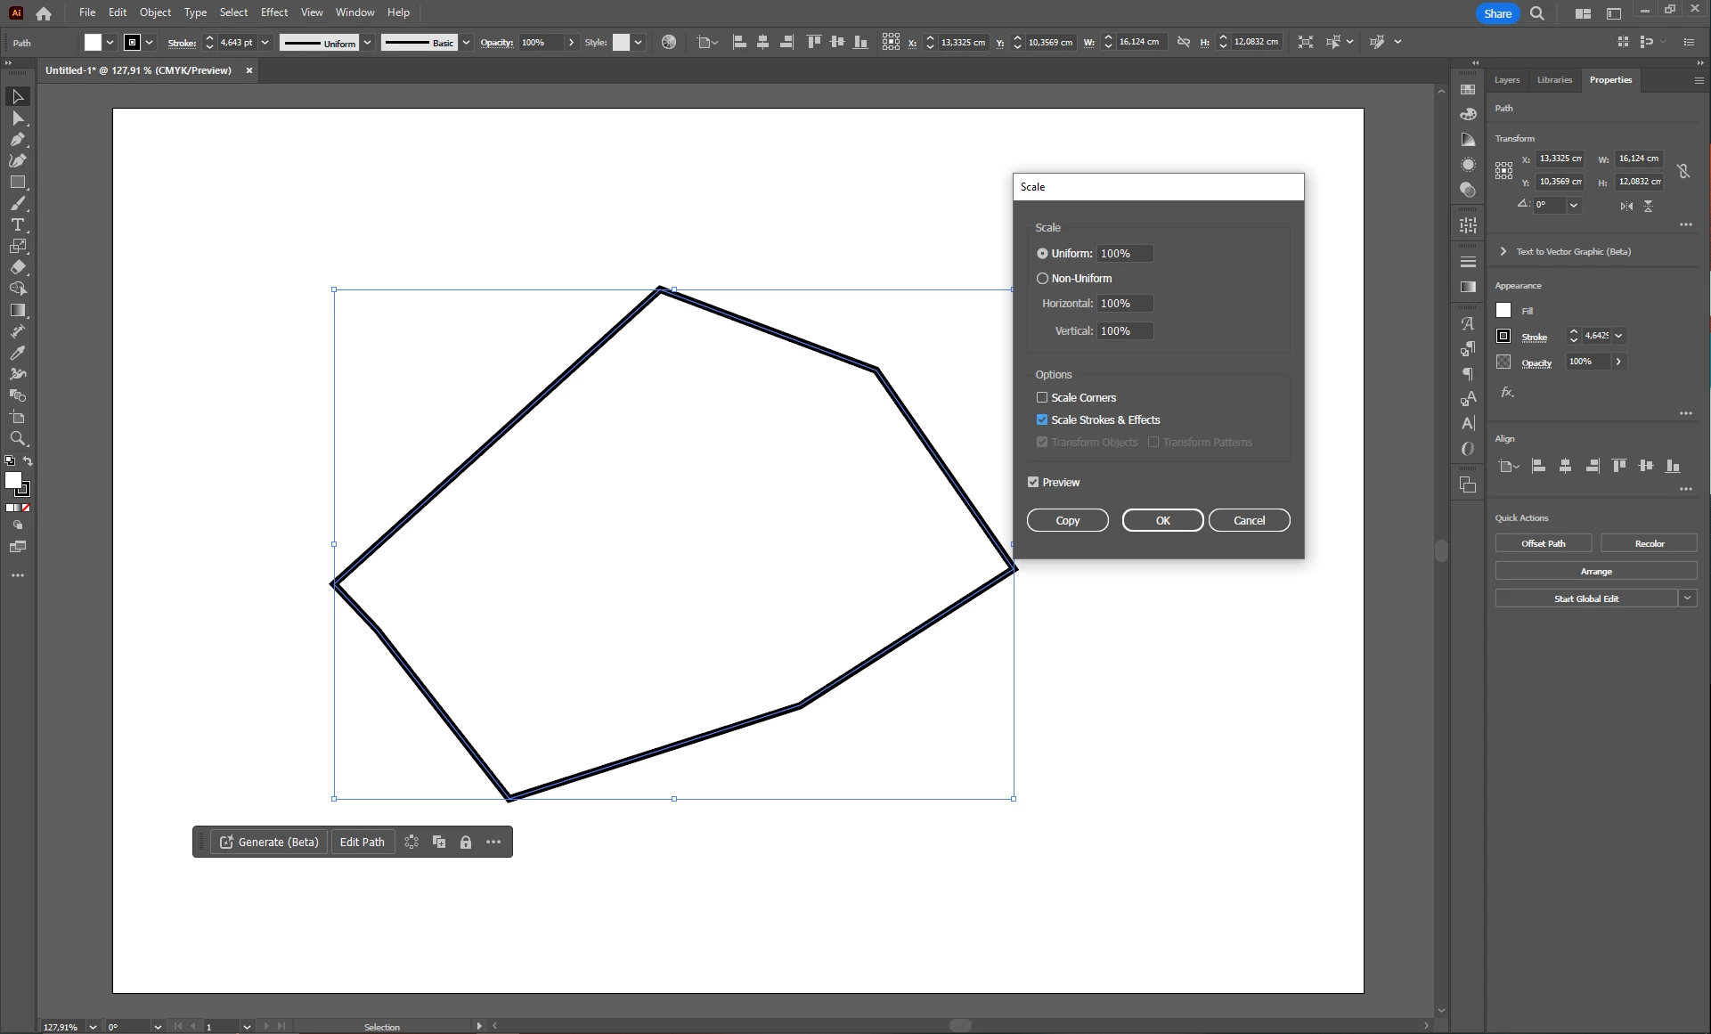The height and width of the screenshot is (1034, 1711).
Task: Open the stroke weight dropdown in control bar
Action: (265, 42)
